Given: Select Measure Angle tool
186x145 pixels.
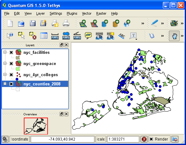Looking at the screenshot, I should (77, 36).
